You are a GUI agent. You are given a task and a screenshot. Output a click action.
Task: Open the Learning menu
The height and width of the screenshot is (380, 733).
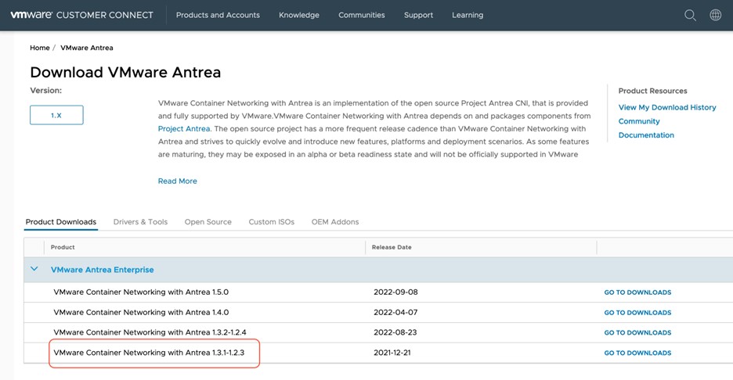click(468, 15)
